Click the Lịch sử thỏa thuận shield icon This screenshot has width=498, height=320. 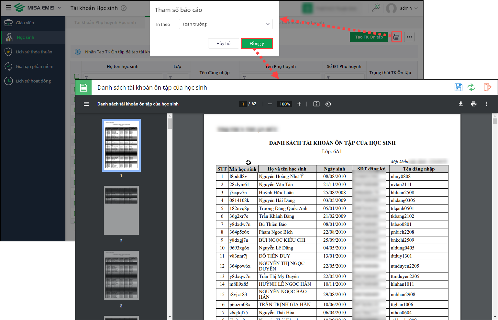pyautogui.click(x=8, y=52)
